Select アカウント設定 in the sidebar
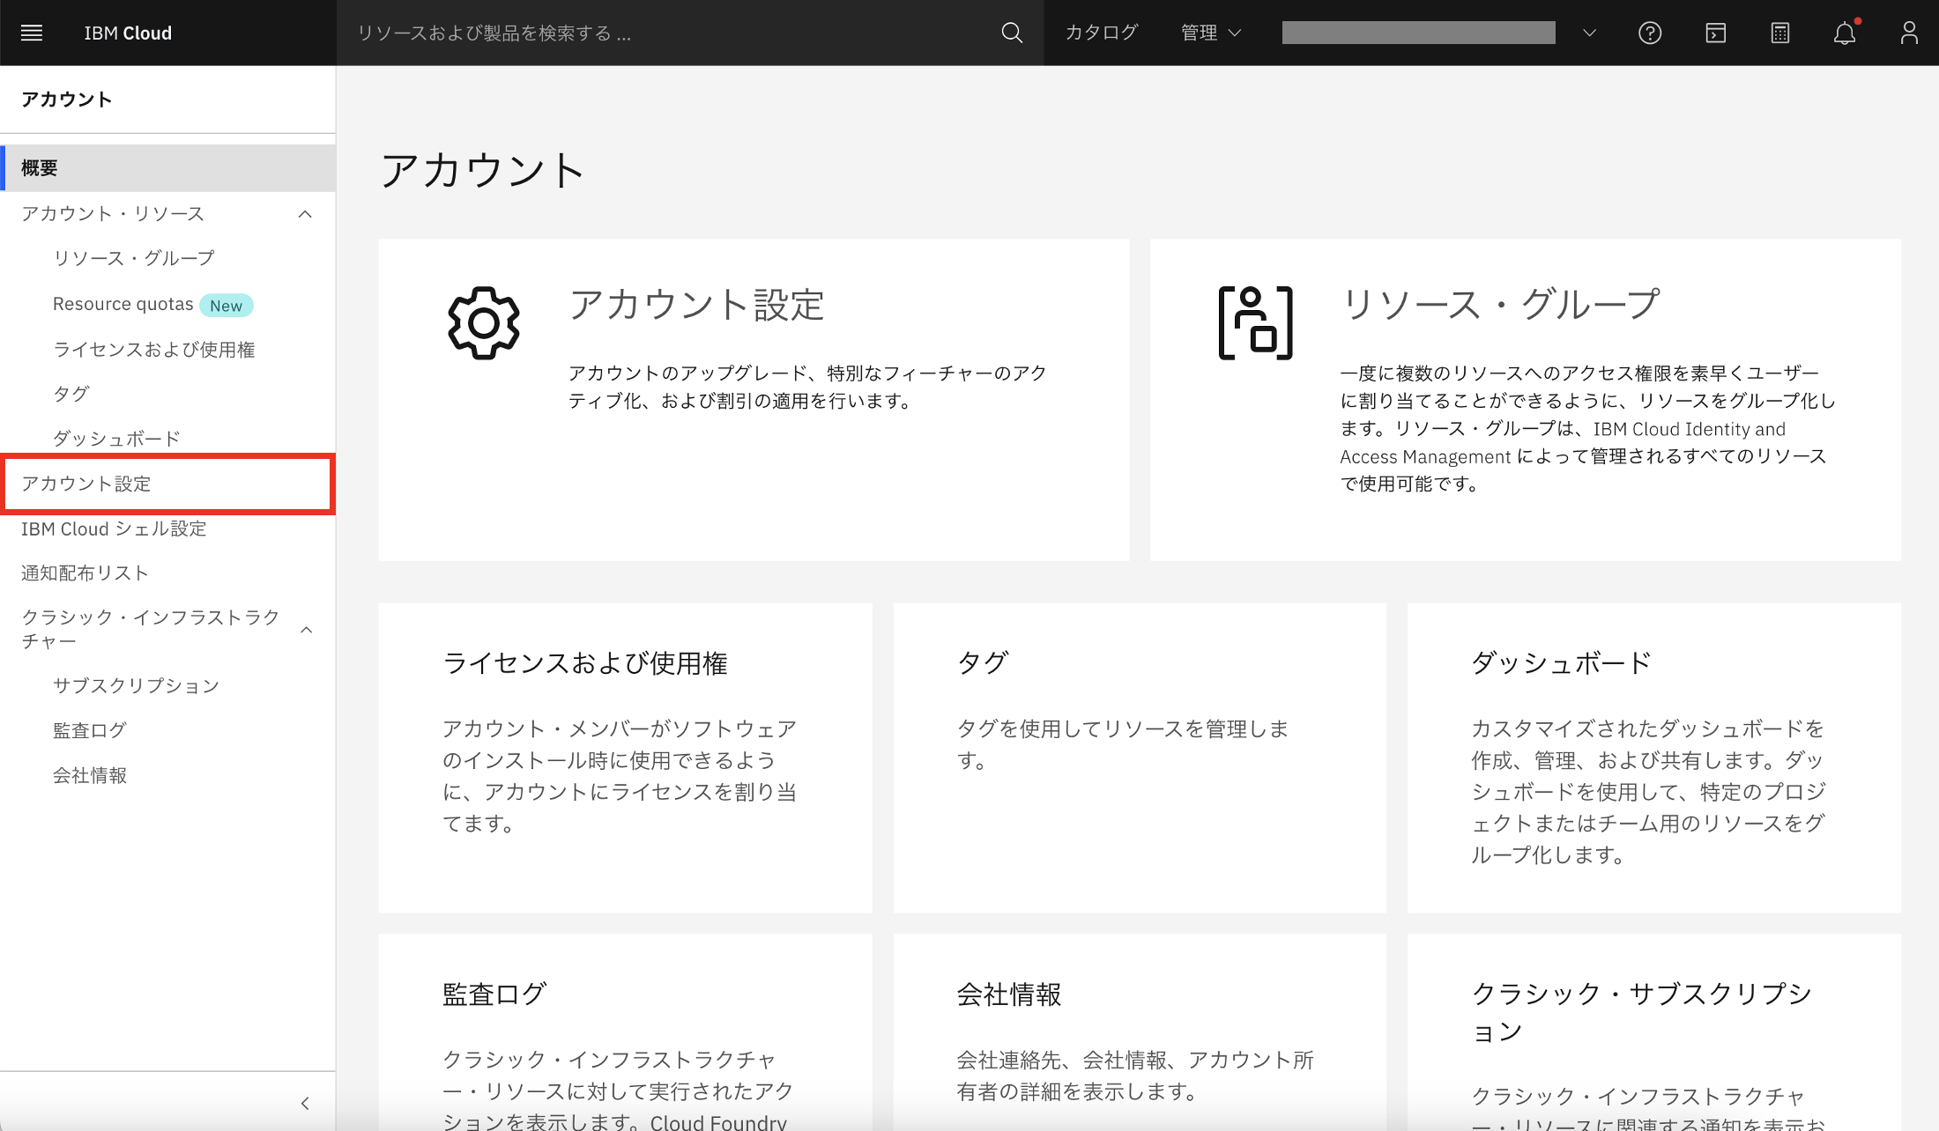The image size is (1939, 1131). click(x=86, y=484)
